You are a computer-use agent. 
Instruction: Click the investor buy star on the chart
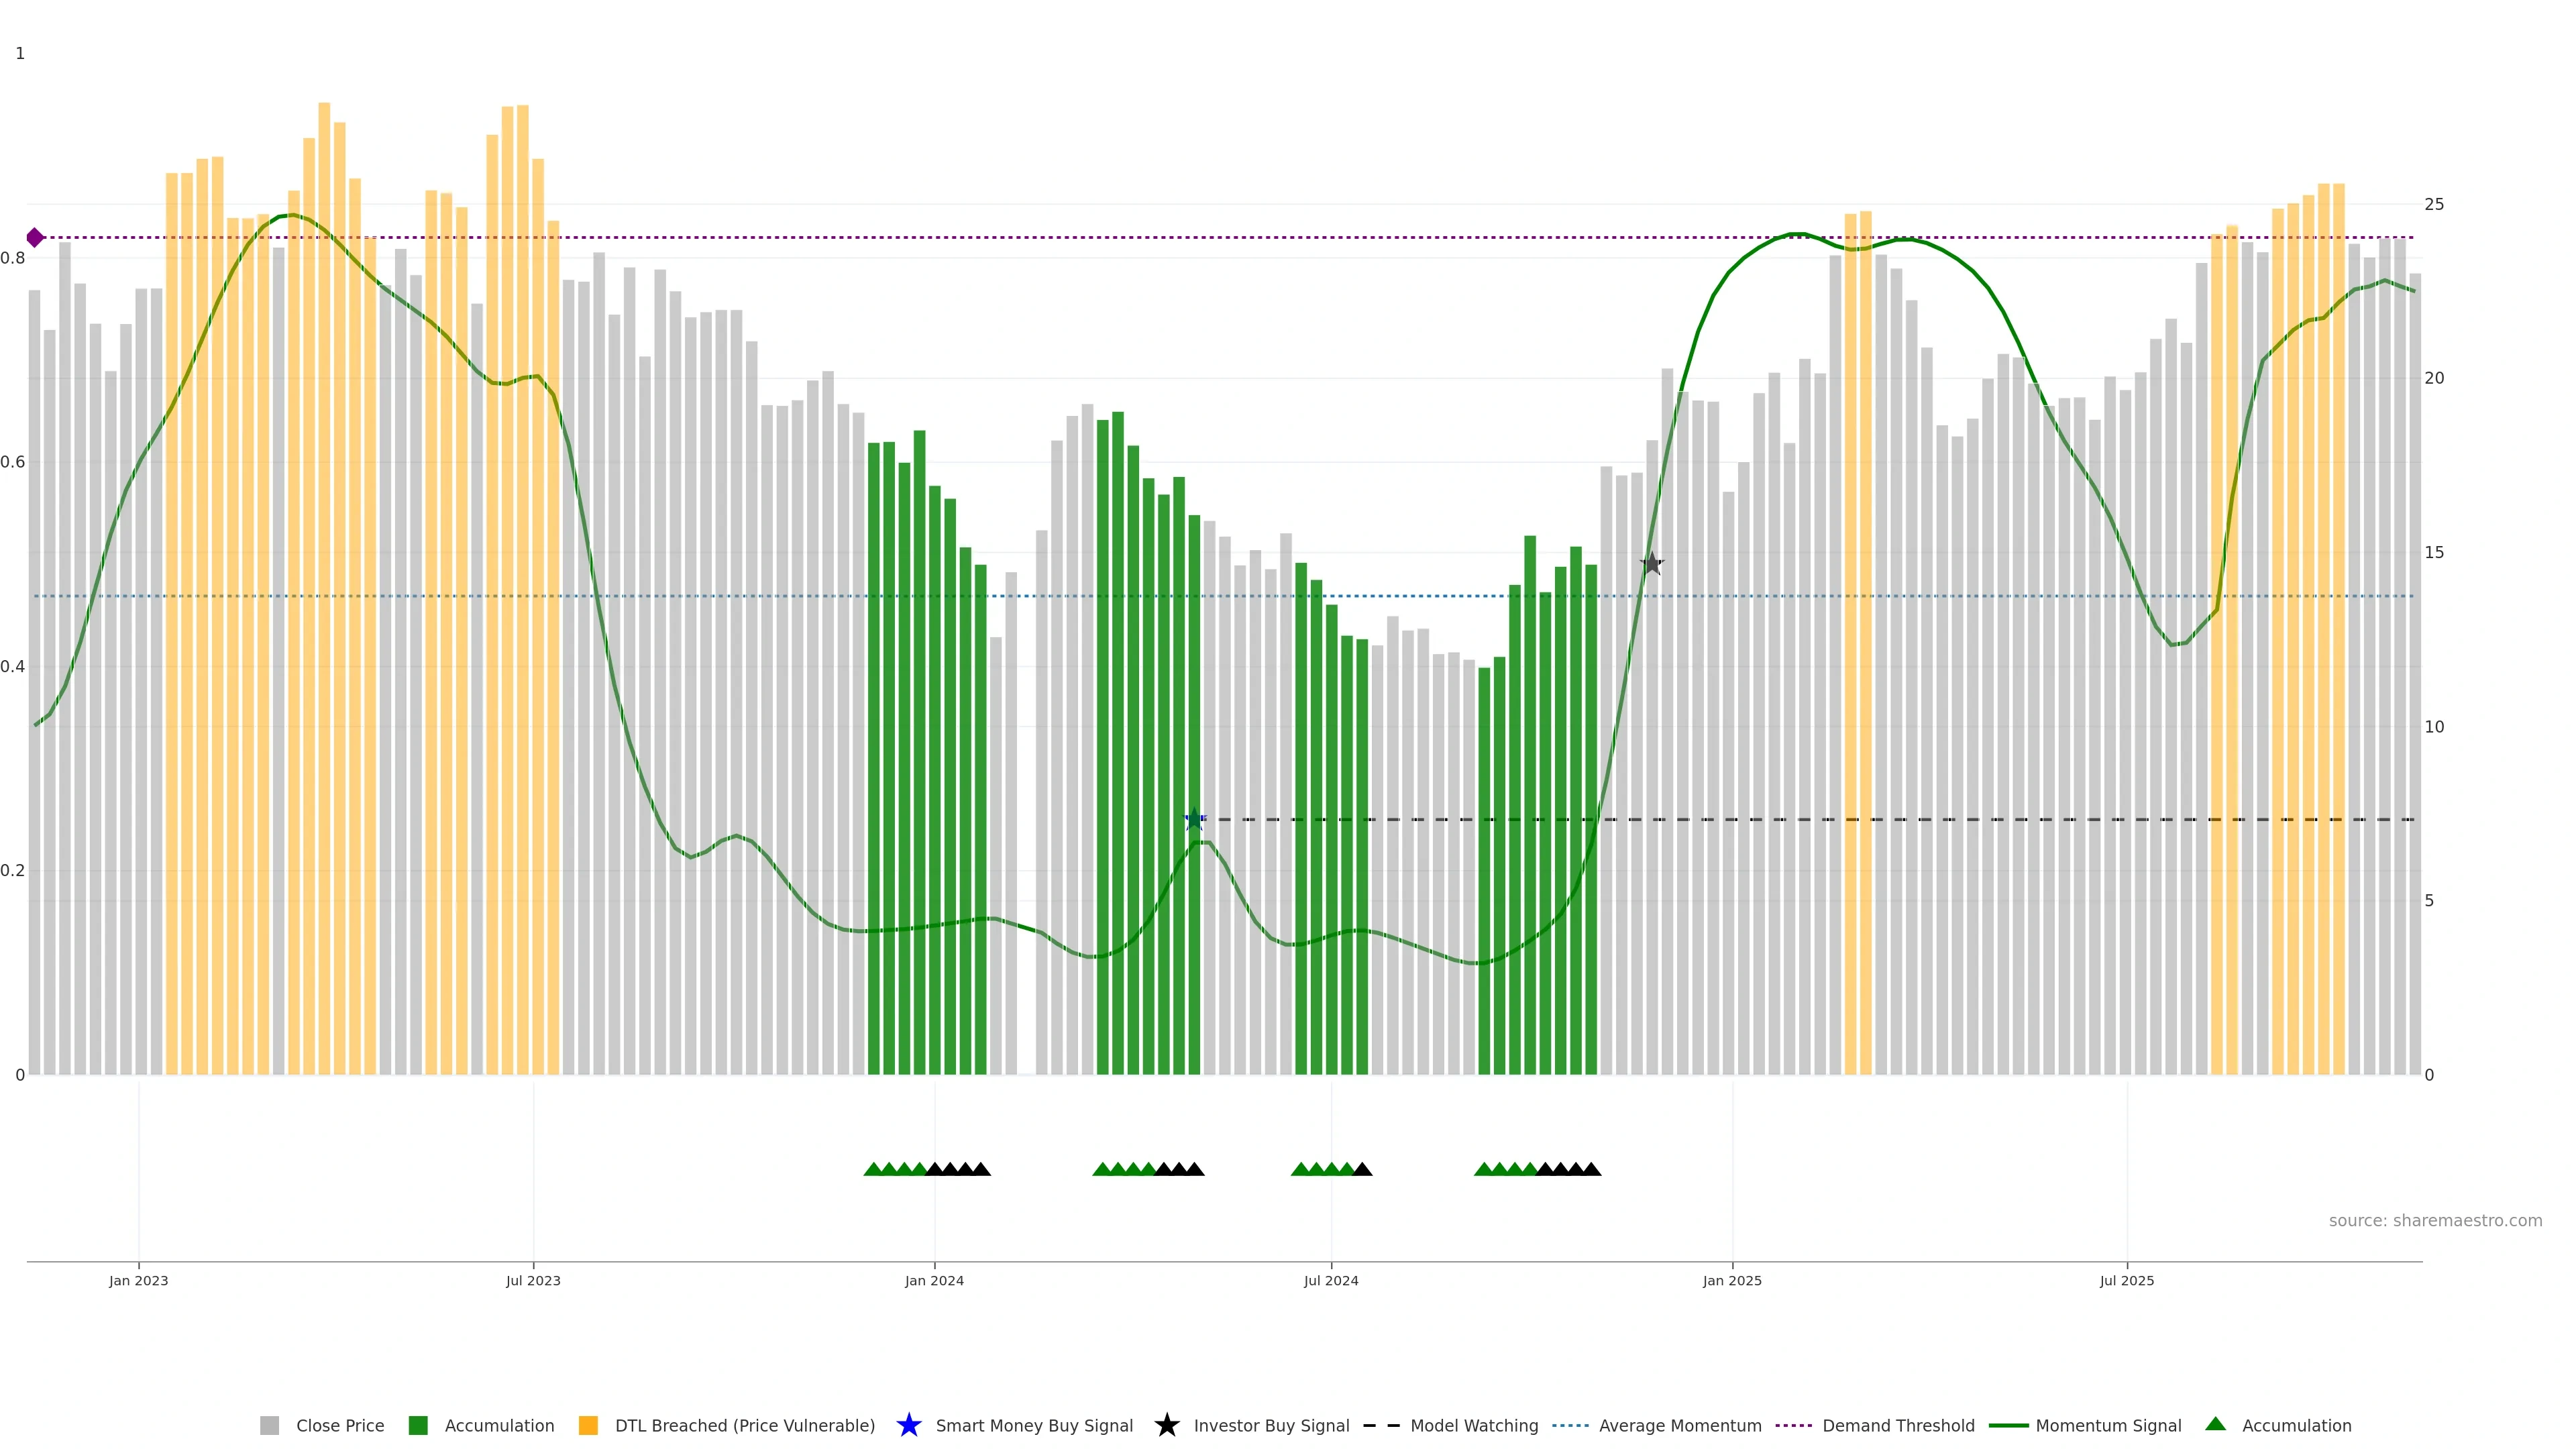[x=1652, y=564]
